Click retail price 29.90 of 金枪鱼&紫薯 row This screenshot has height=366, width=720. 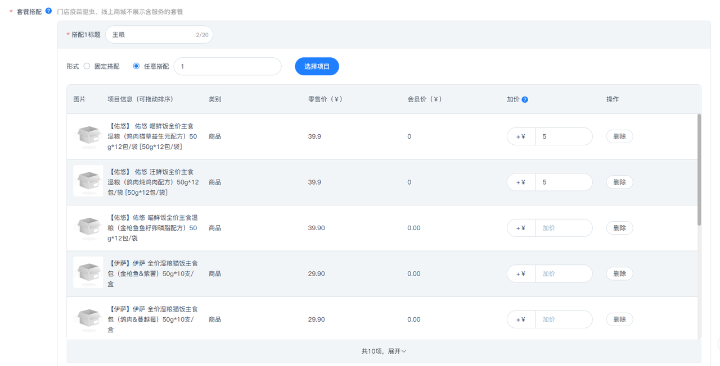pos(316,274)
